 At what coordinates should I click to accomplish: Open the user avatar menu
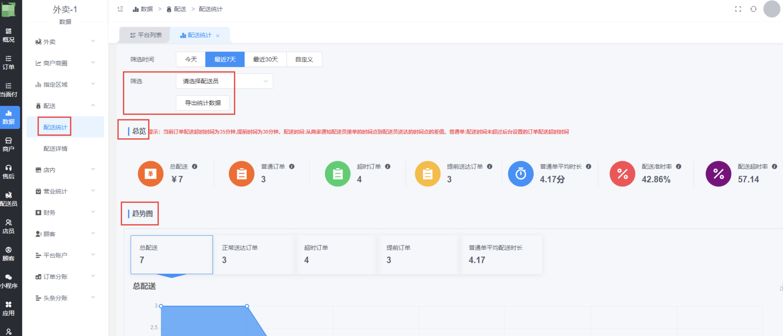[x=772, y=9]
